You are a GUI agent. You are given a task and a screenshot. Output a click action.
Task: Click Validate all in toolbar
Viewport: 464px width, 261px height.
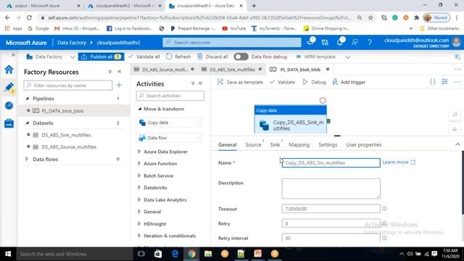click(144, 57)
